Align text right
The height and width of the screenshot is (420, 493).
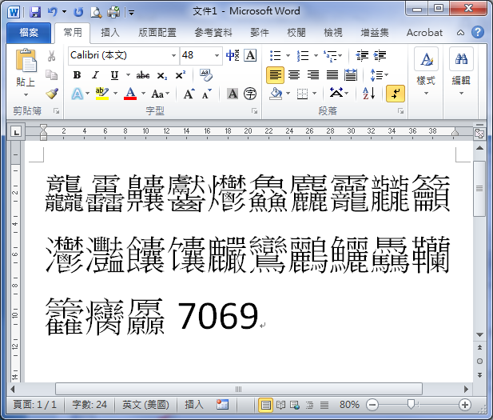313,75
